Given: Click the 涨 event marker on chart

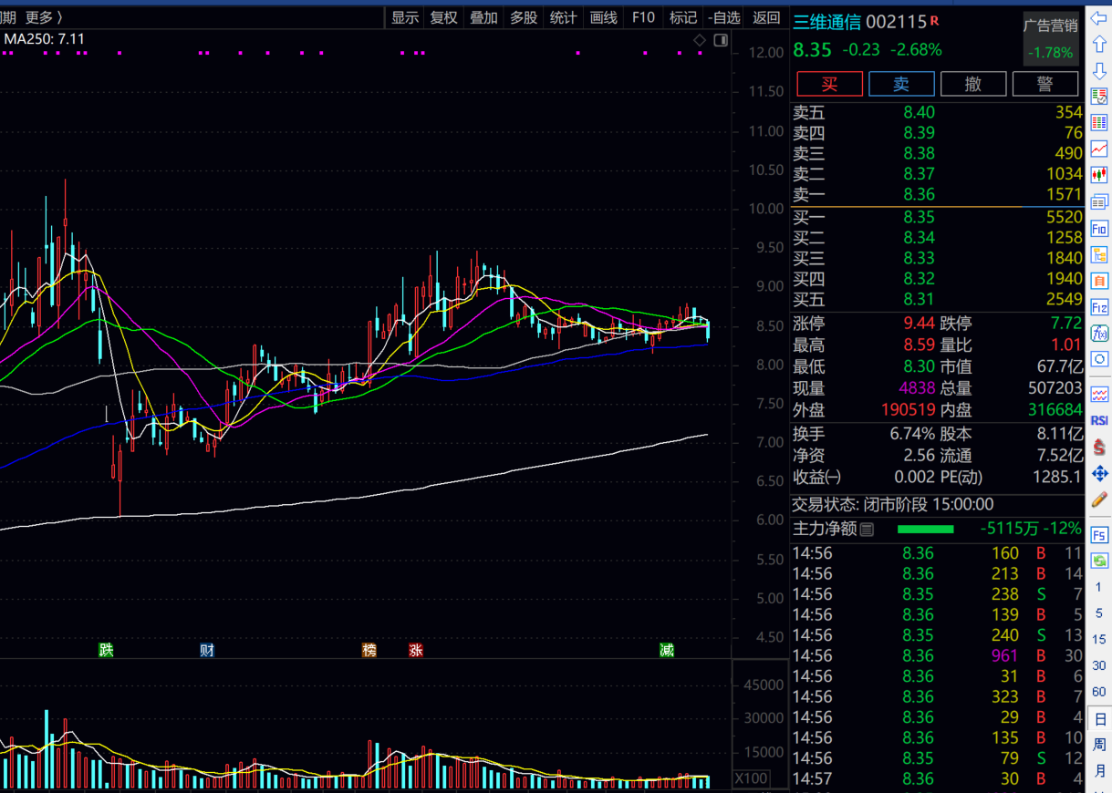Looking at the screenshot, I should 416,650.
